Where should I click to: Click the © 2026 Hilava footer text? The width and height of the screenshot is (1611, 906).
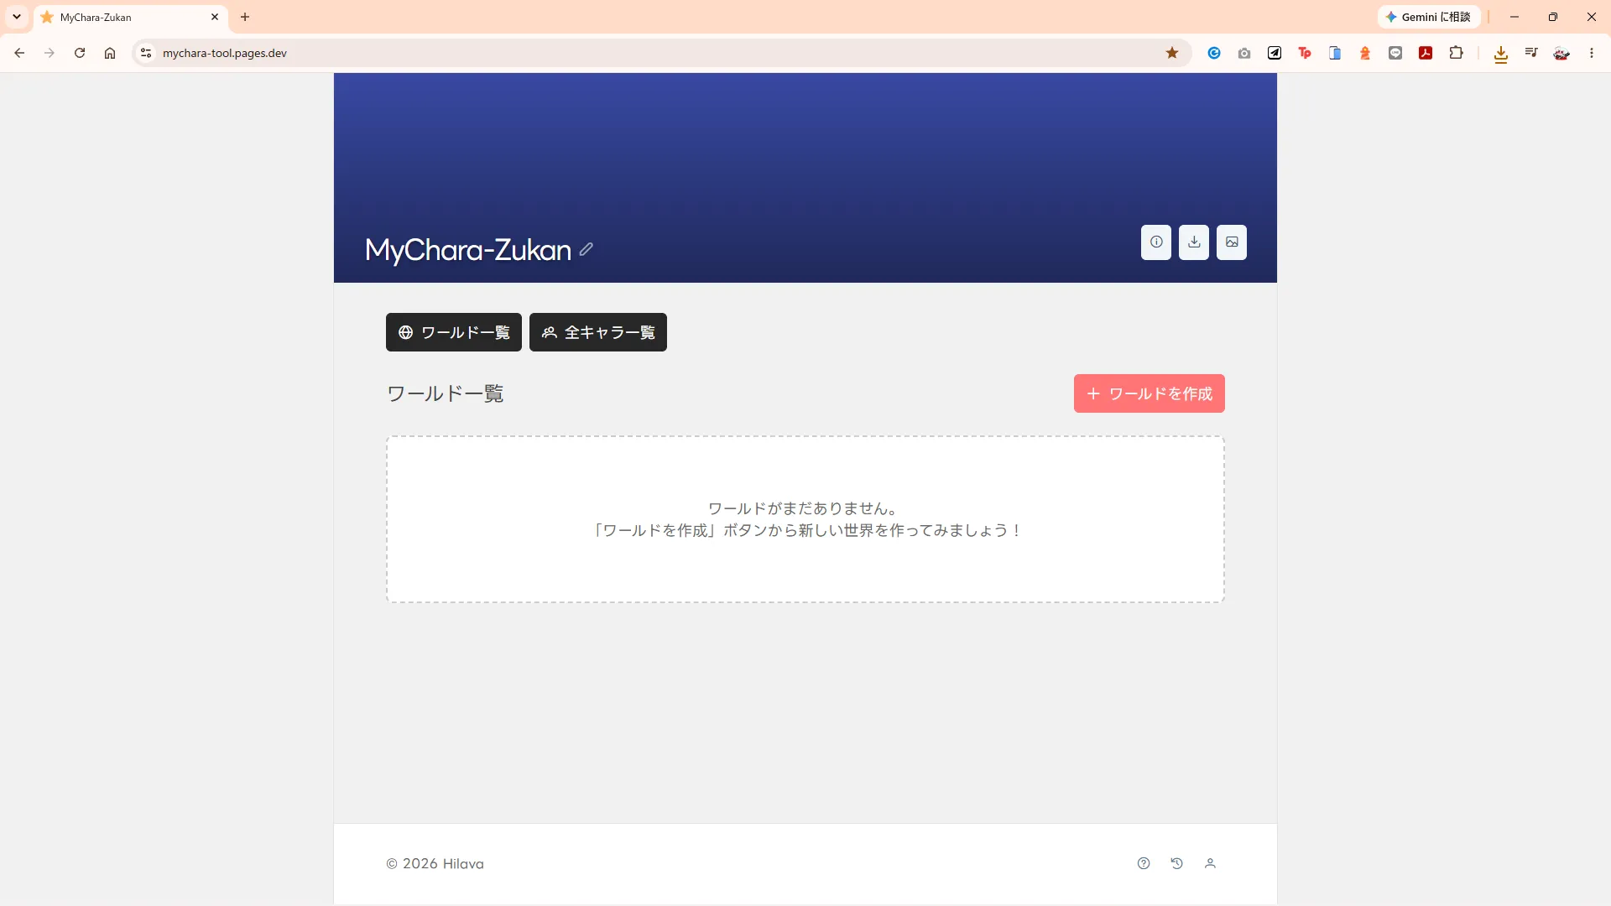435,863
